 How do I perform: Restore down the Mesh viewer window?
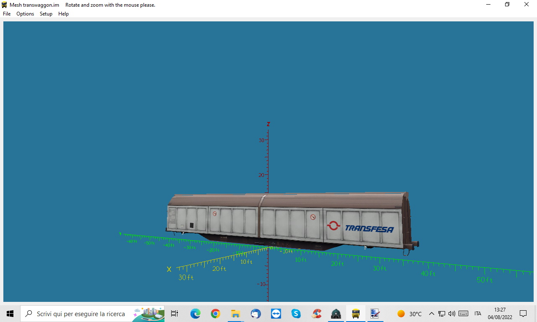click(x=507, y=5)
